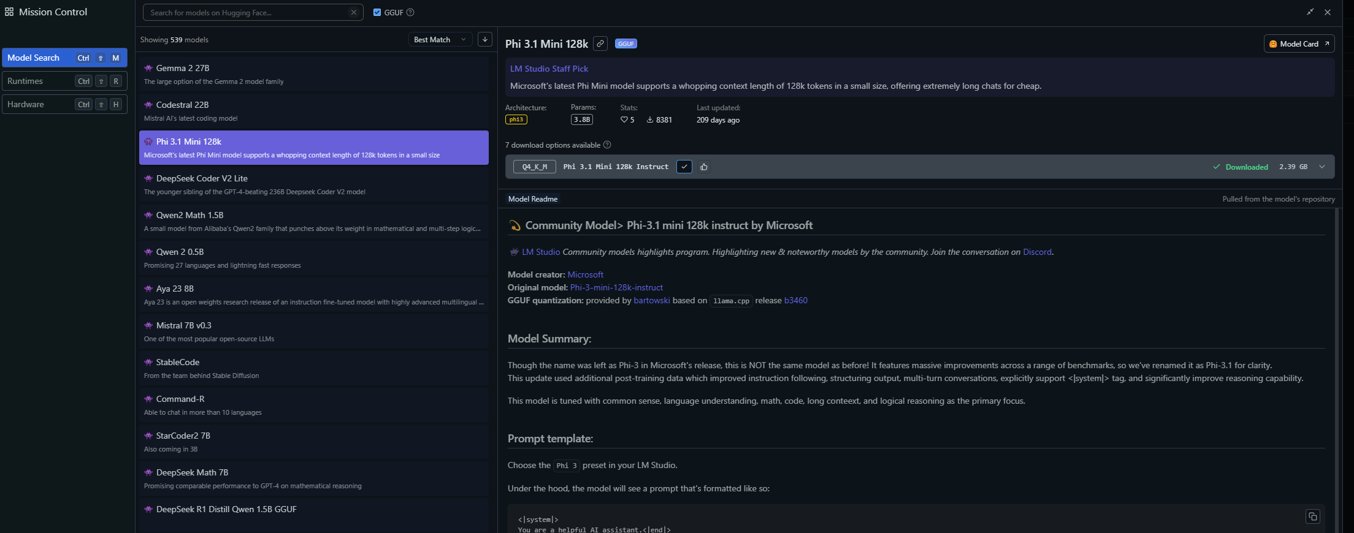
Task: Clear the Hugging Face search field
Action: tap(354, 12)
